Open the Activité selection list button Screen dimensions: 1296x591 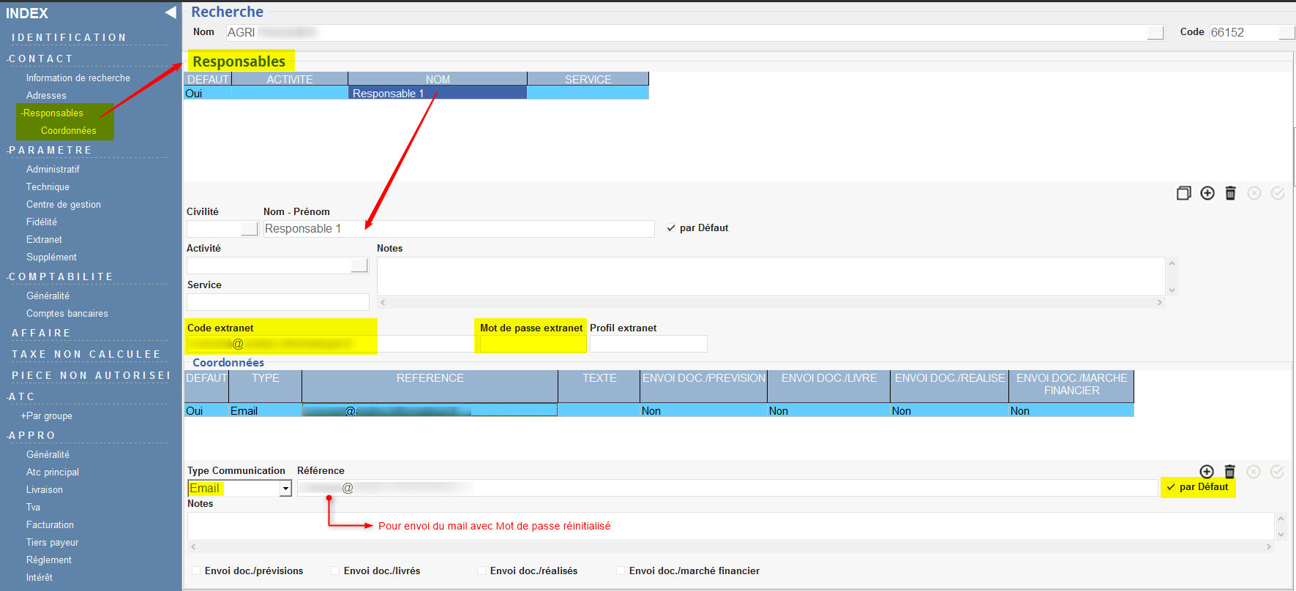click(359, 266)
